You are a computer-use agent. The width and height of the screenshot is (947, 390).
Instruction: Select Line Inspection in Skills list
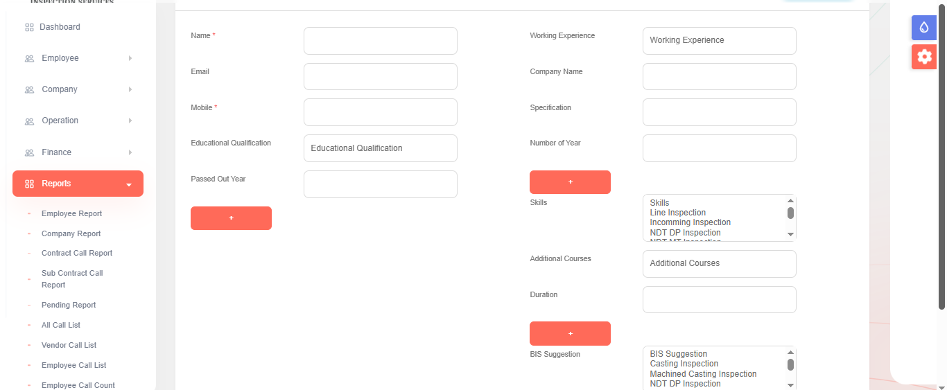point(677,213)
